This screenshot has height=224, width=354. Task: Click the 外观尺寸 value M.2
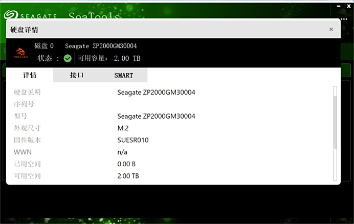coord(124,128)
